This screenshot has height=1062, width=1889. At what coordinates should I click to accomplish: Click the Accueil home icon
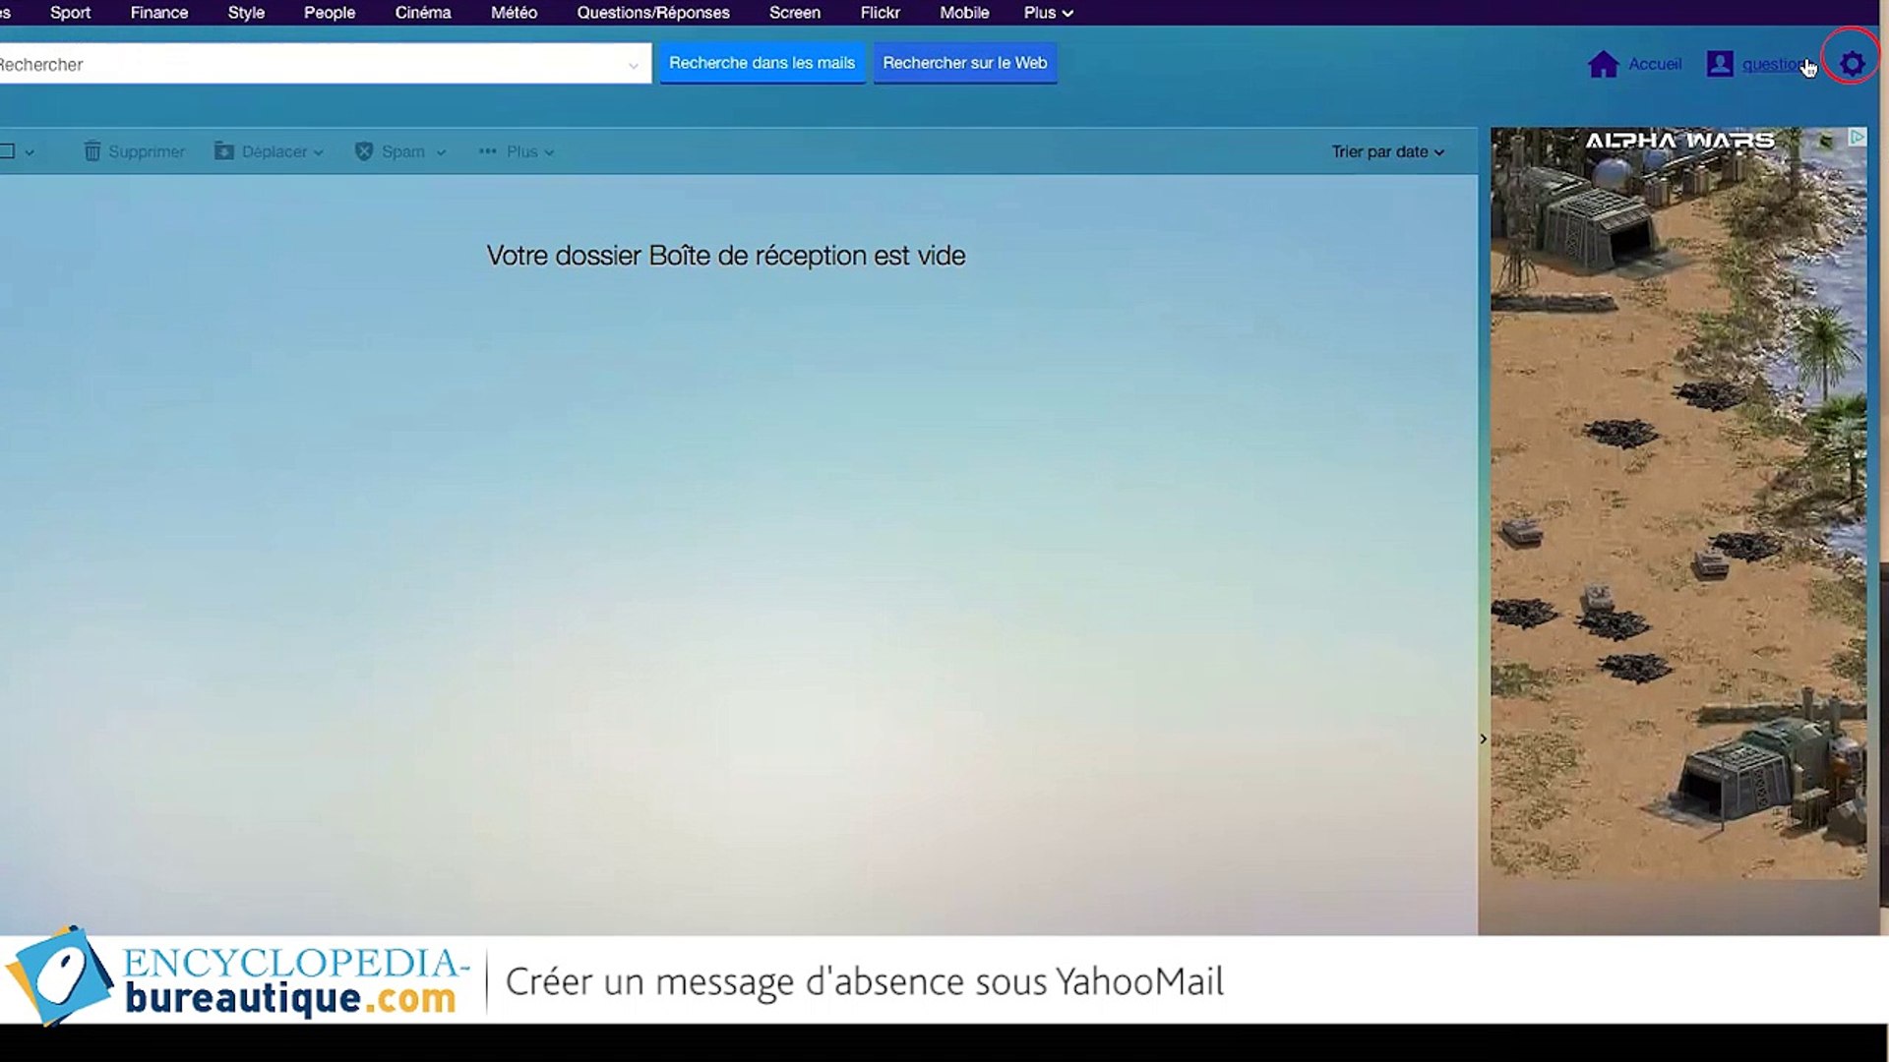click(x=1603, y=63)
